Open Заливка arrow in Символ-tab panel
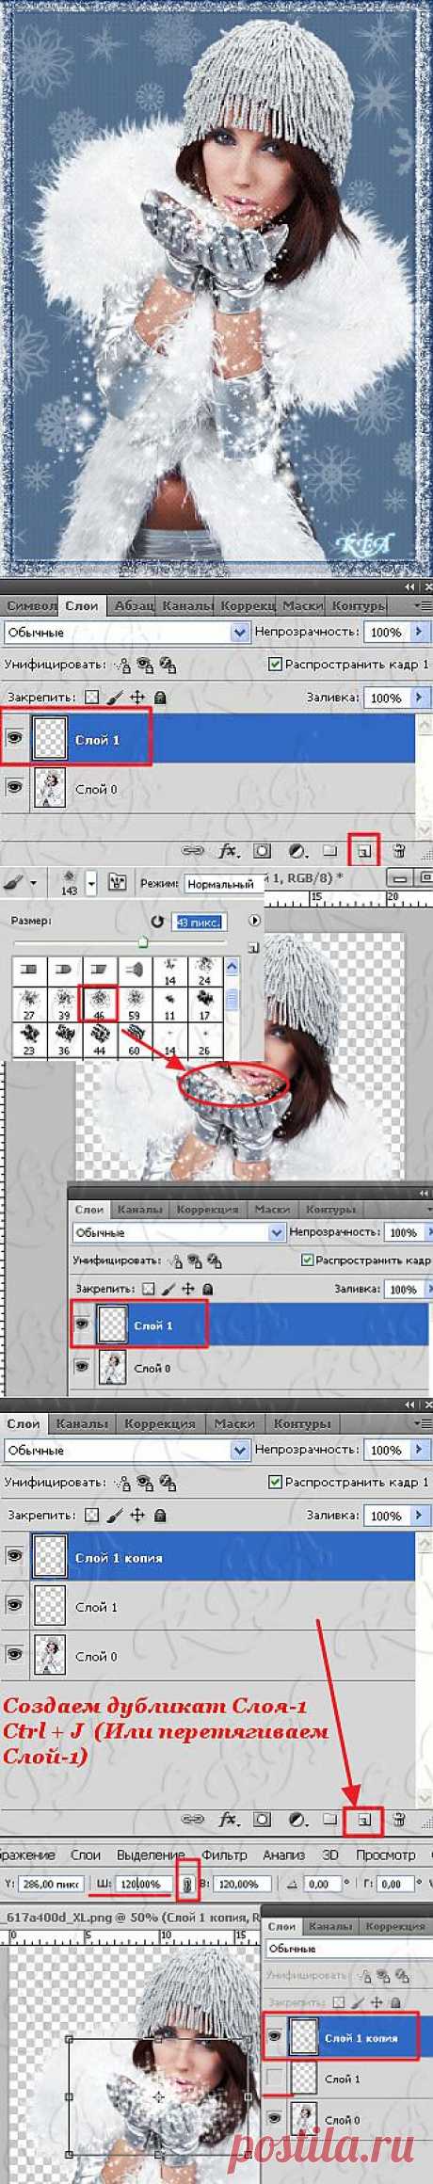Image resolution: width=433 pixels, height=2184 pixels. pos(418,698)
